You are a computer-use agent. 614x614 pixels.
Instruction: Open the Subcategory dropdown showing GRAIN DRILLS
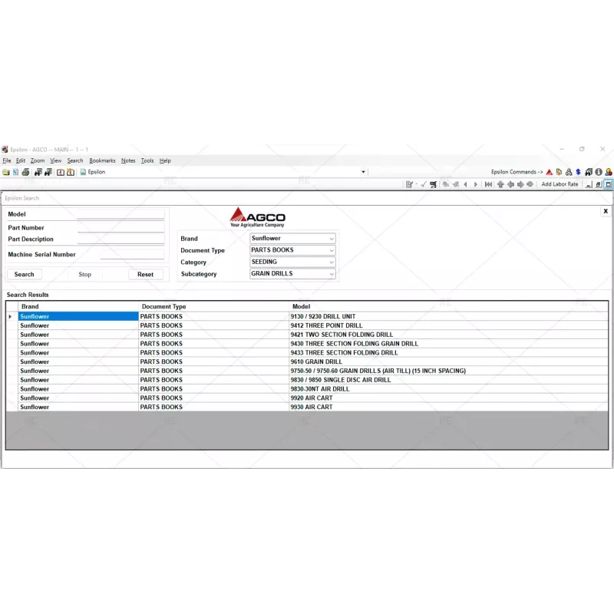click(x=332, y=273)
